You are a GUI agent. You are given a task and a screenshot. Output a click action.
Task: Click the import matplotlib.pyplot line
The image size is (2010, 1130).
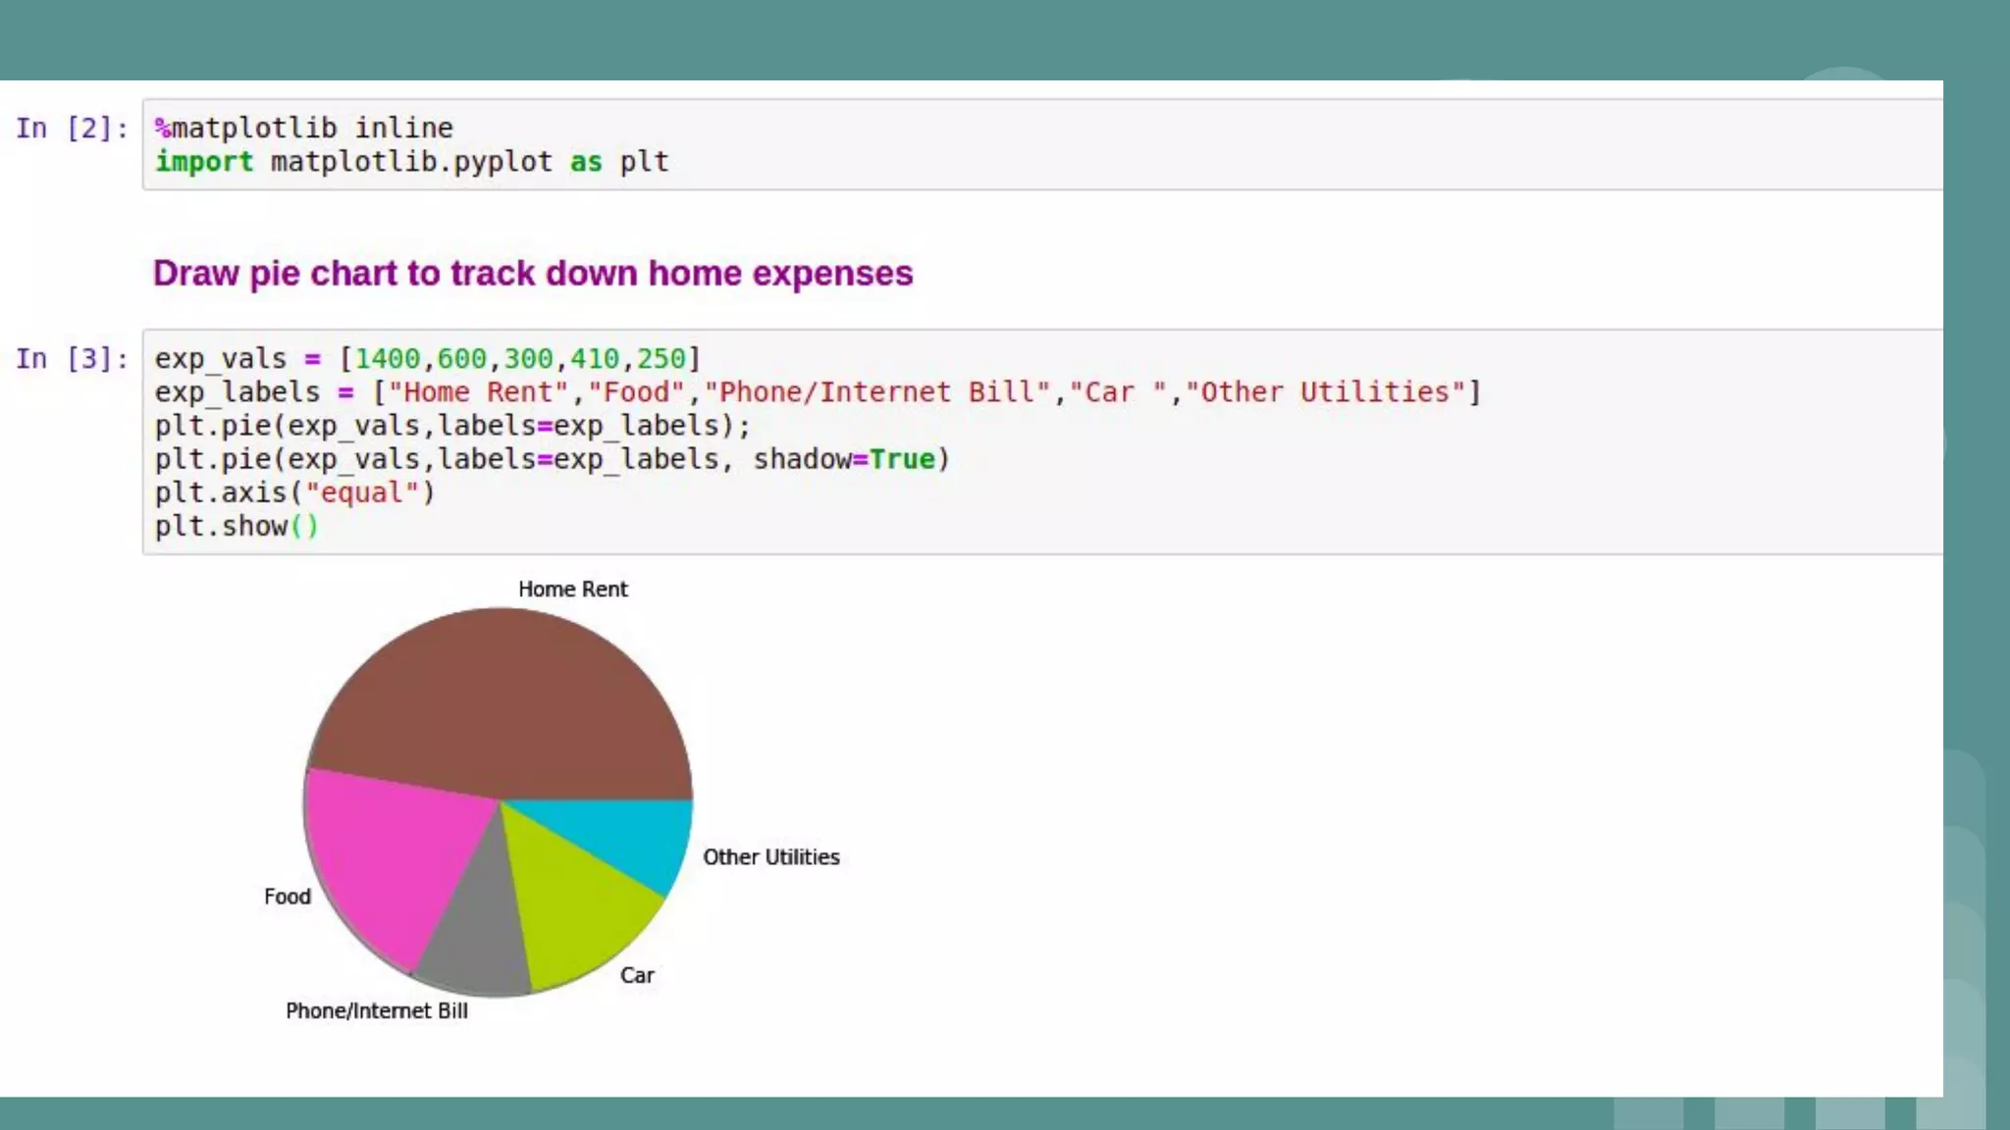pos(412,162)
